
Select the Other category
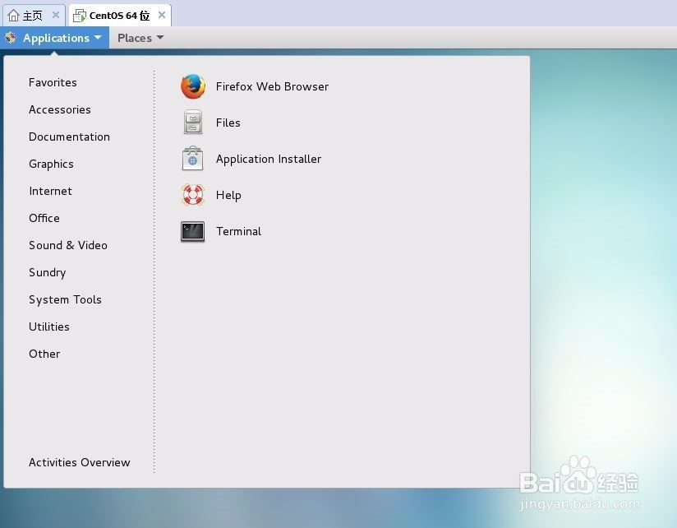44,354
